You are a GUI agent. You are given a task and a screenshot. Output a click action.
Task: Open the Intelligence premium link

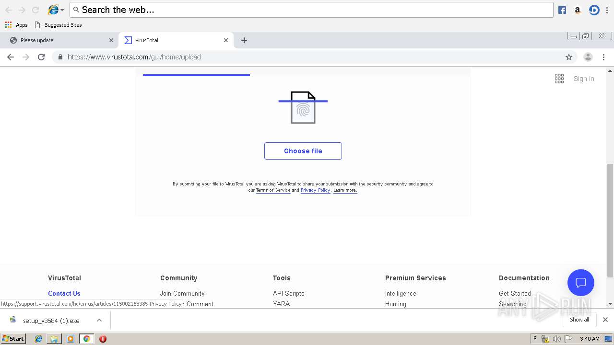coord(401,293)
